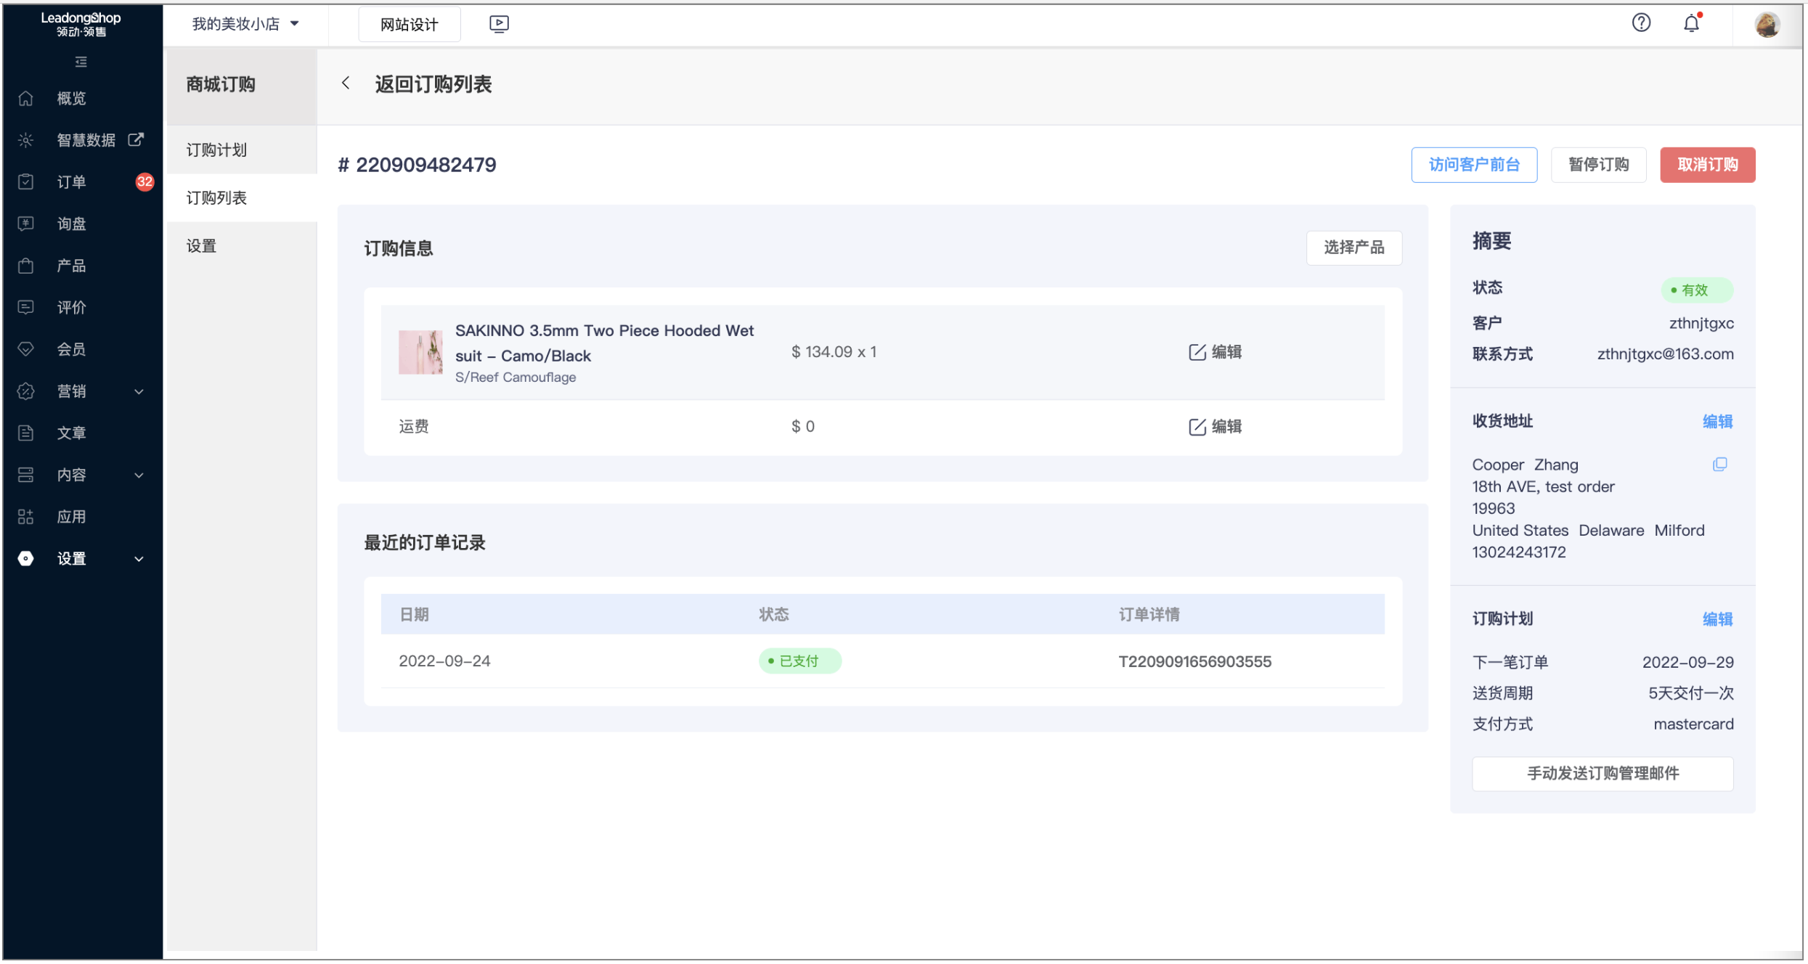1808x964 pixels.
Task: Click the 暂停订购 button
Action: click(x=1598, y=165)
